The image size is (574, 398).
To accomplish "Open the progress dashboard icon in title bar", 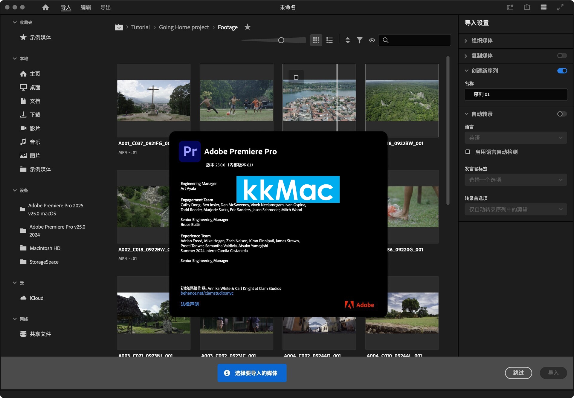I will point(510,7).
